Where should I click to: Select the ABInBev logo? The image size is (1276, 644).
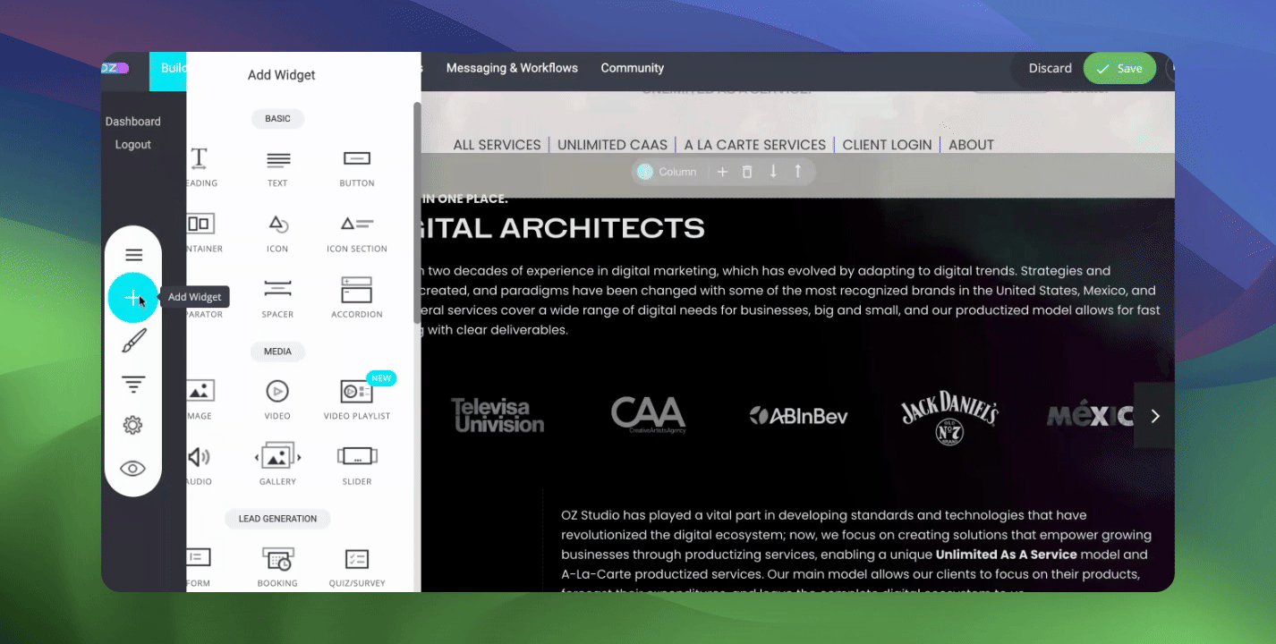[x=798, y=416]
